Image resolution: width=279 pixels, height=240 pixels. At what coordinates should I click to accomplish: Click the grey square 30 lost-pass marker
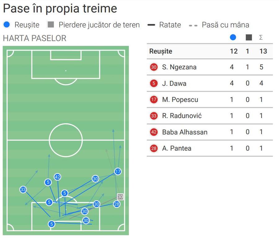click(120, 197)
